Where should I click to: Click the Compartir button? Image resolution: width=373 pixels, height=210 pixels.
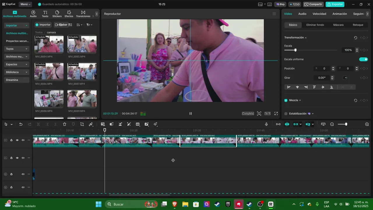[314, 4]
